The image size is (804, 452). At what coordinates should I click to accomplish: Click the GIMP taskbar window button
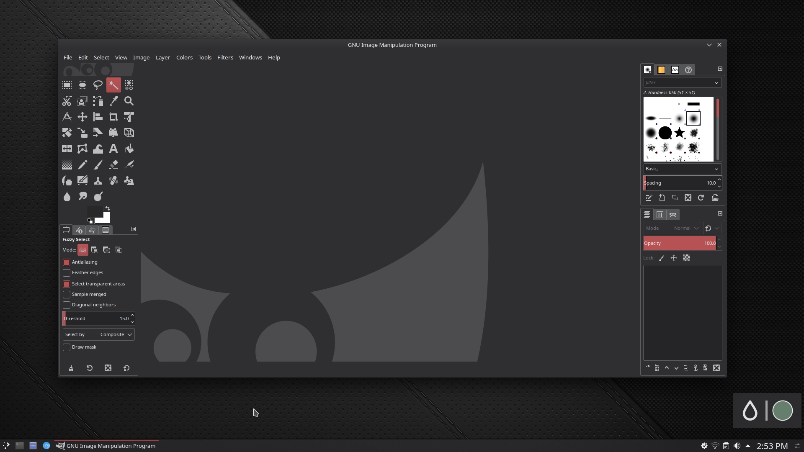tap(106, 446)
